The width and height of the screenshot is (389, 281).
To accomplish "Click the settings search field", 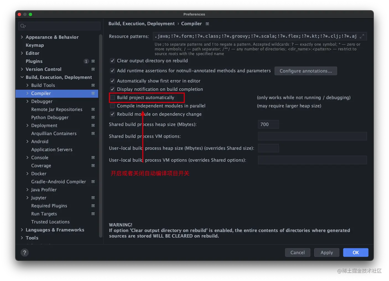I will click(x=59, y=26).
